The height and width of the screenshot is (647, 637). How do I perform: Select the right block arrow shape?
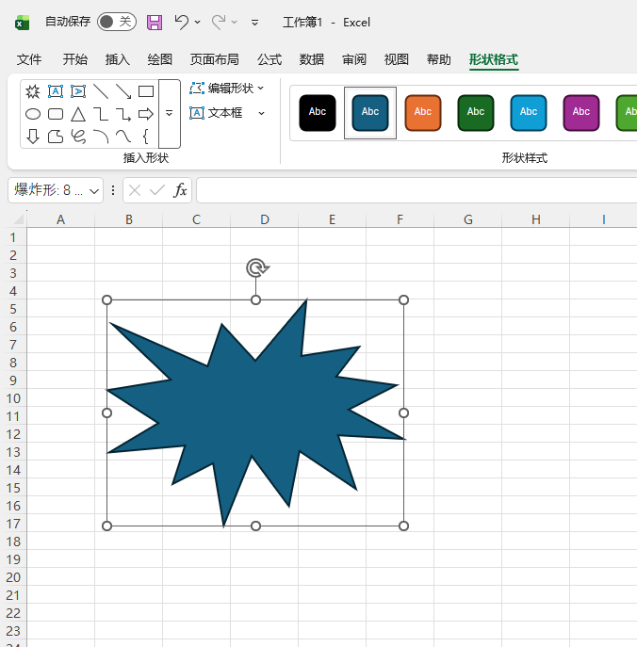146,114
